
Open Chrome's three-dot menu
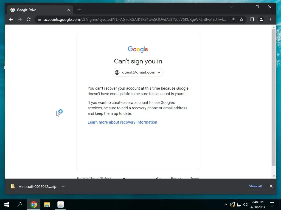point(270,19)
